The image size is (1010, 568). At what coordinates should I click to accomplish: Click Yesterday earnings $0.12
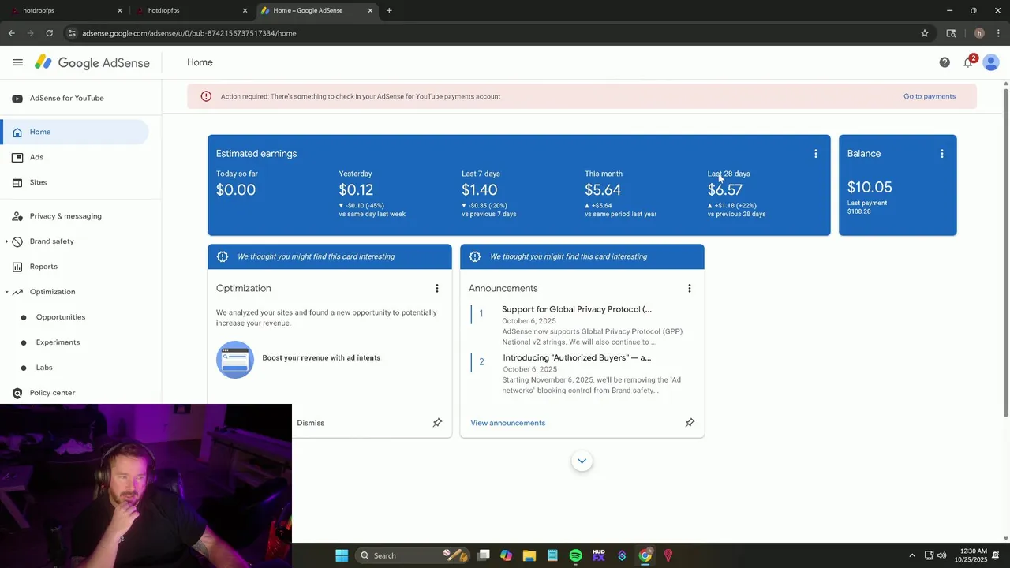tap(356, 190)
